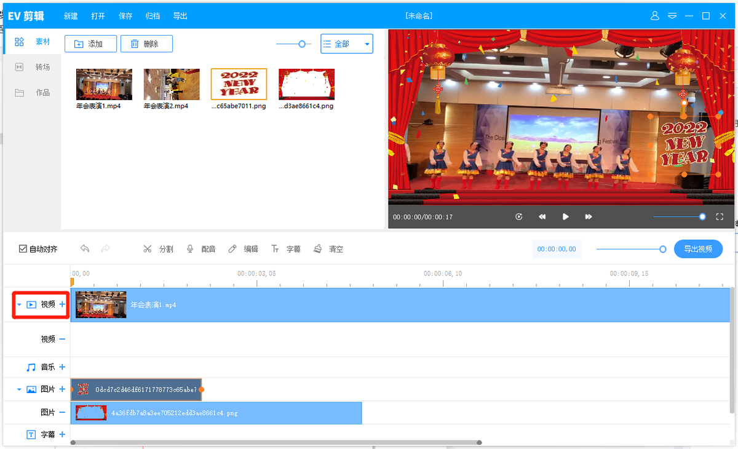Collapse the 图片 track group arrow

click(19, 389)
